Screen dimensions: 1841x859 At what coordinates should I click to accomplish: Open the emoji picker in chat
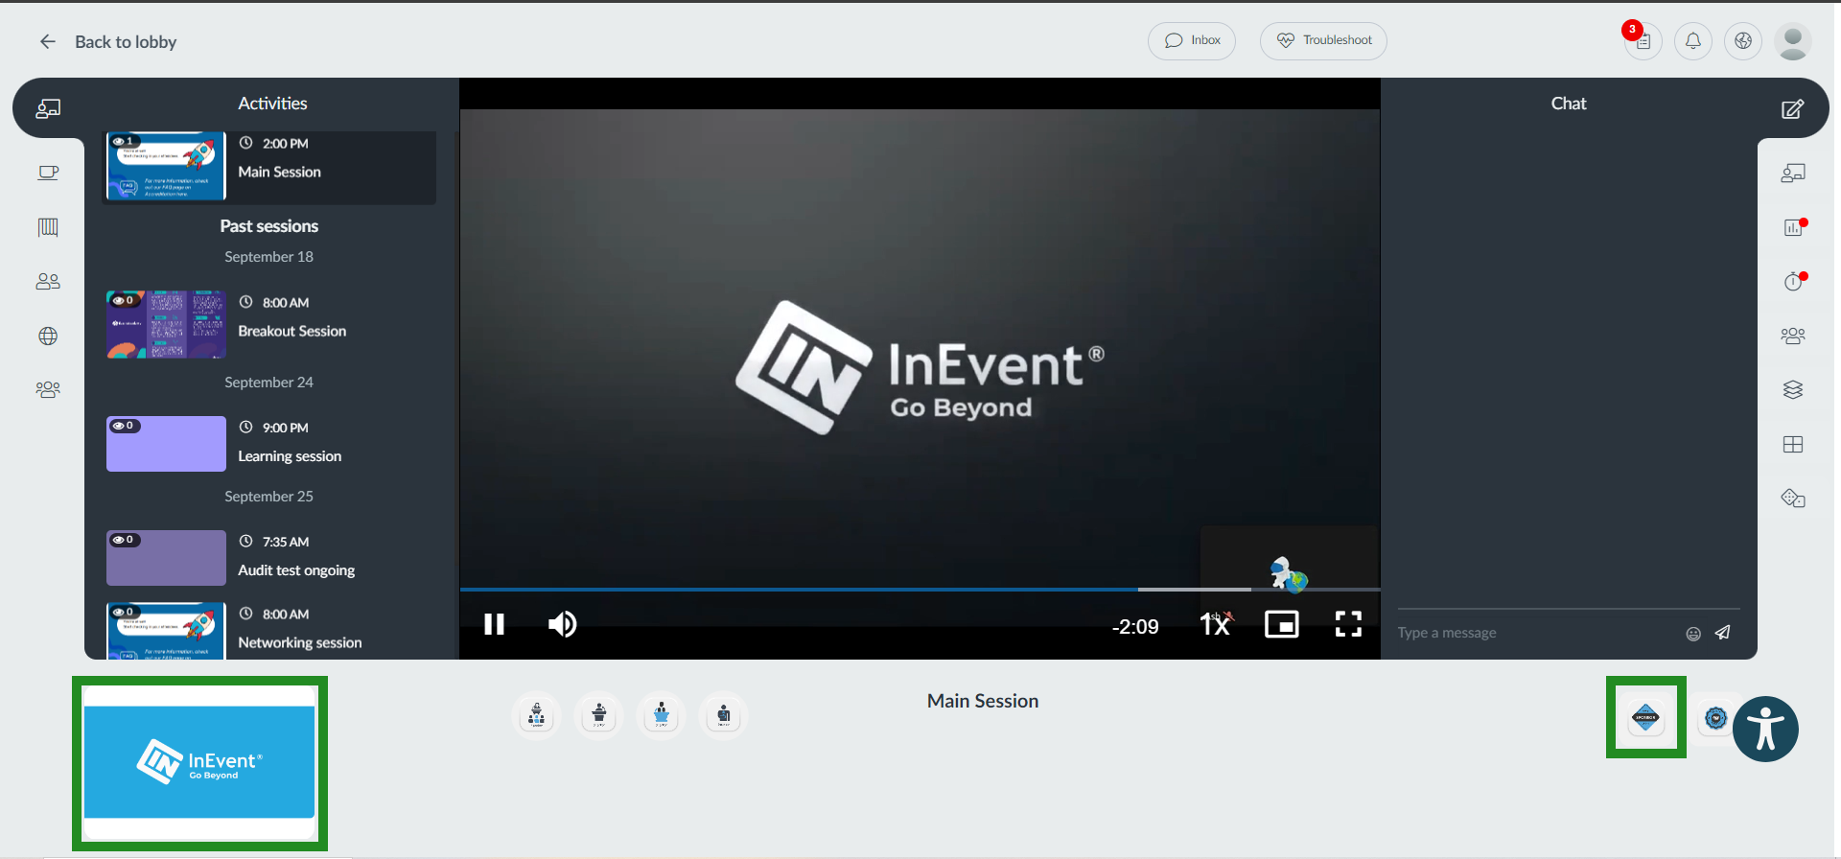(1693, 633)
